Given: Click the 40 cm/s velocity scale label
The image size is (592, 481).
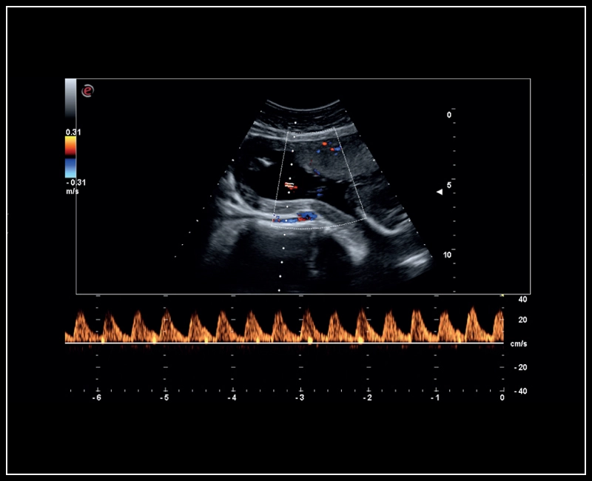Looking at the screenshot, I should point(522,300).
